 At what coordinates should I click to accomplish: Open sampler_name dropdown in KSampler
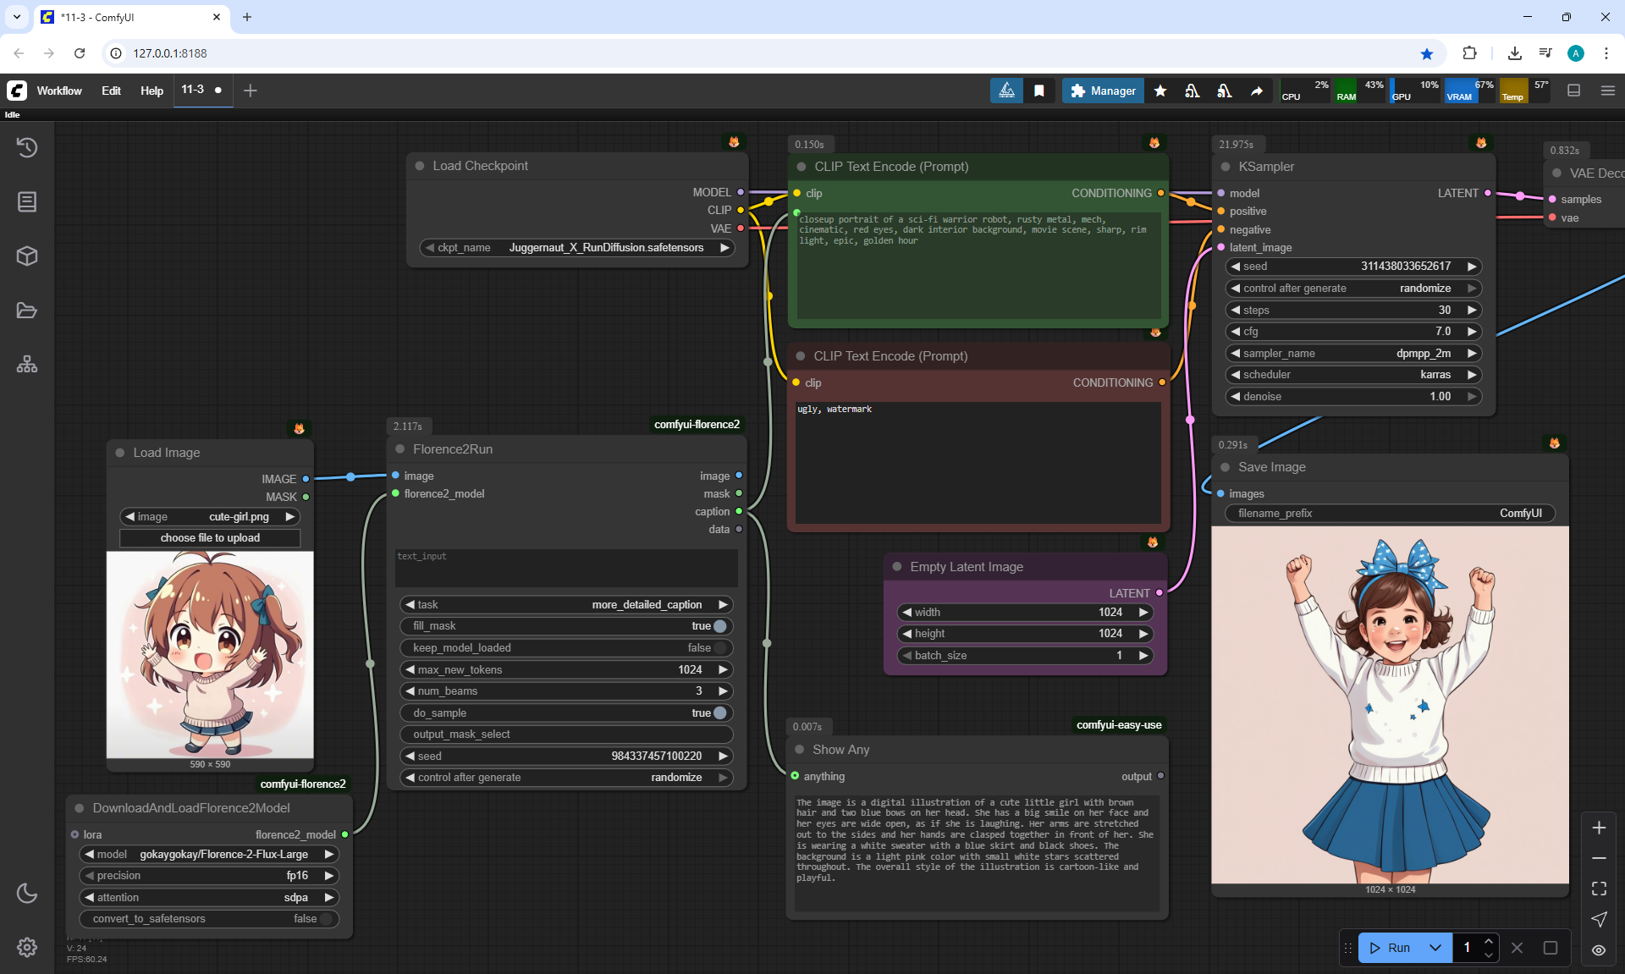pos(1352,354)
